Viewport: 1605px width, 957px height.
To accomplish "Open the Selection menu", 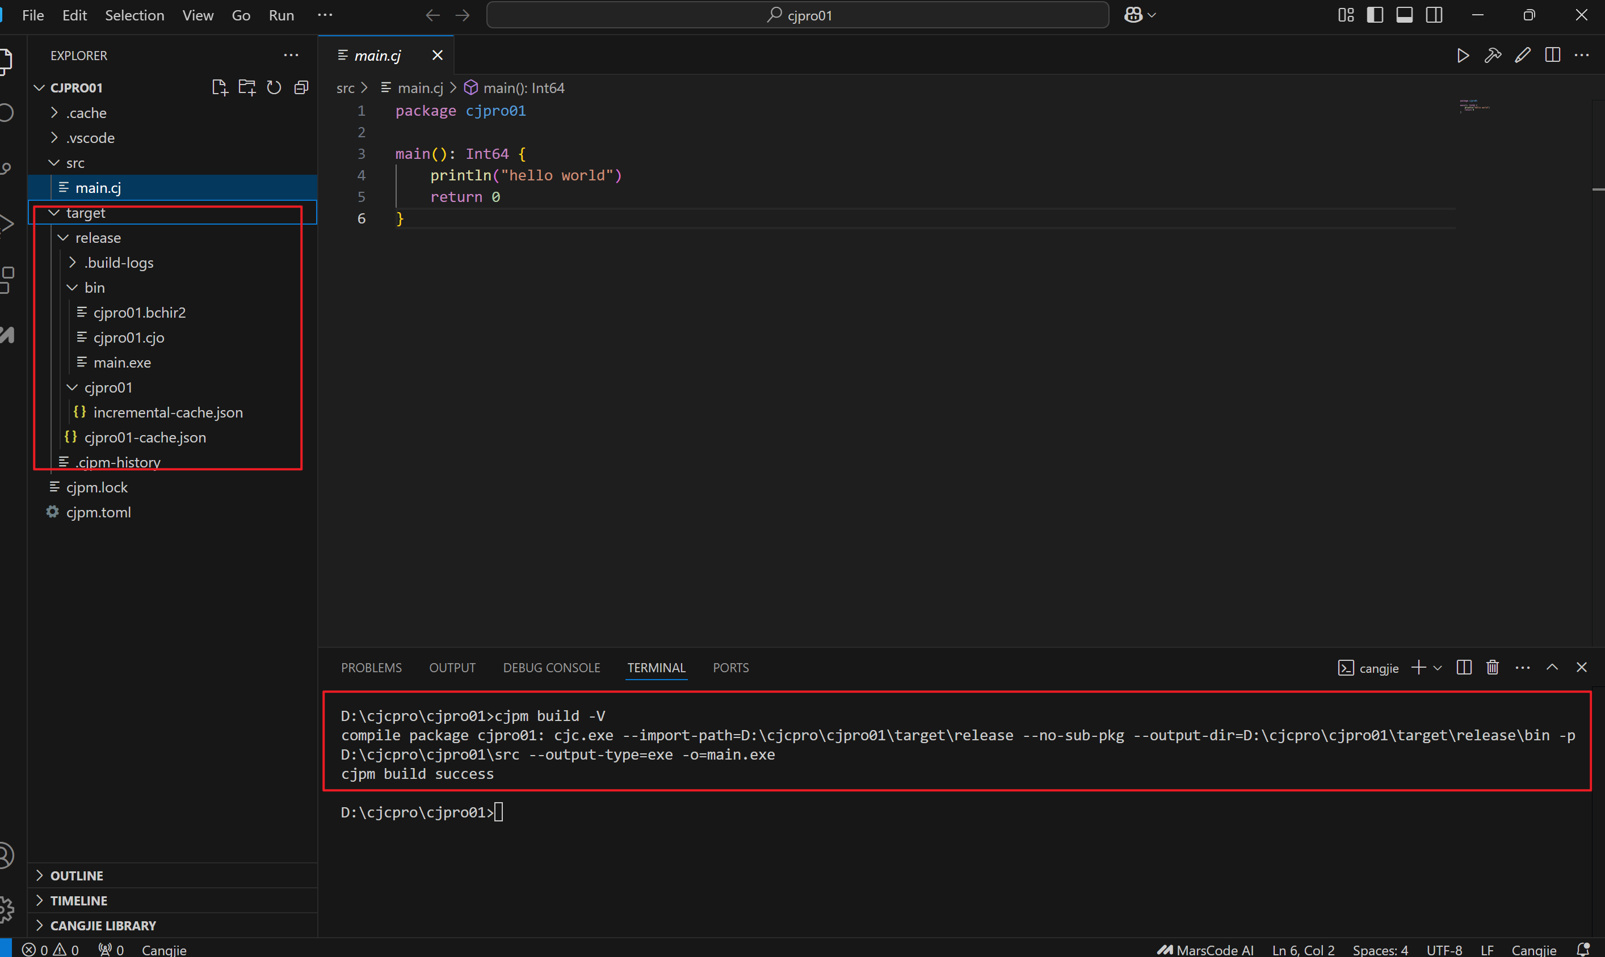I will pos(134,15).
